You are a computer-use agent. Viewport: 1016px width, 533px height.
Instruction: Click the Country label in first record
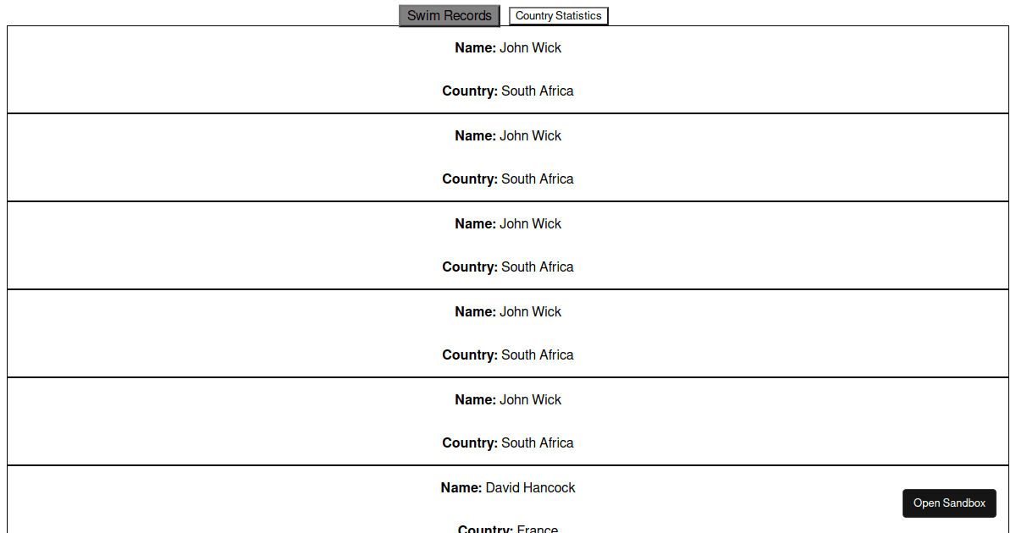pyautogui.click(x=470, y=91)
